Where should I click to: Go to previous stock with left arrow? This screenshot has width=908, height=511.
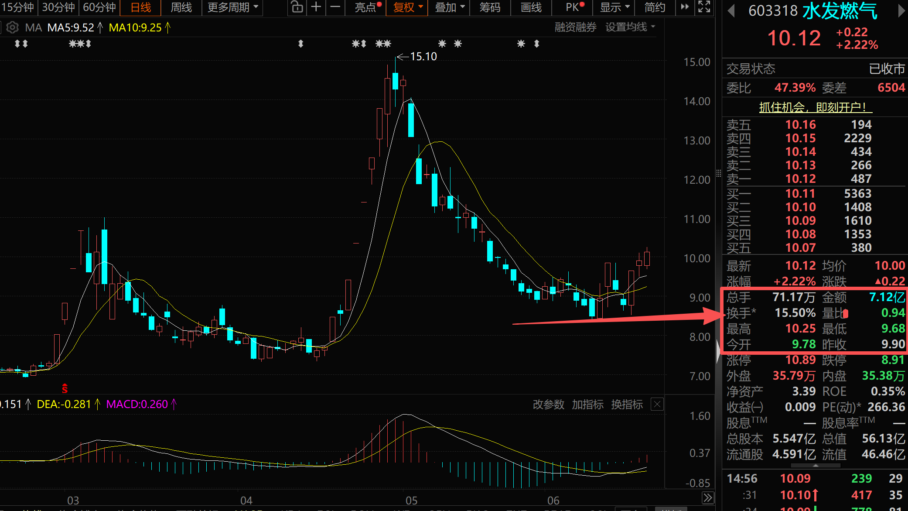tap(731, 11)
